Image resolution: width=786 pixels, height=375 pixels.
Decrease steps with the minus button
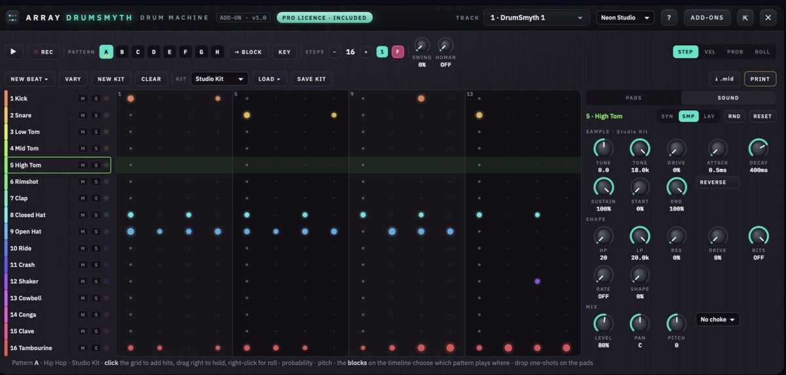[x=335, y=52]
